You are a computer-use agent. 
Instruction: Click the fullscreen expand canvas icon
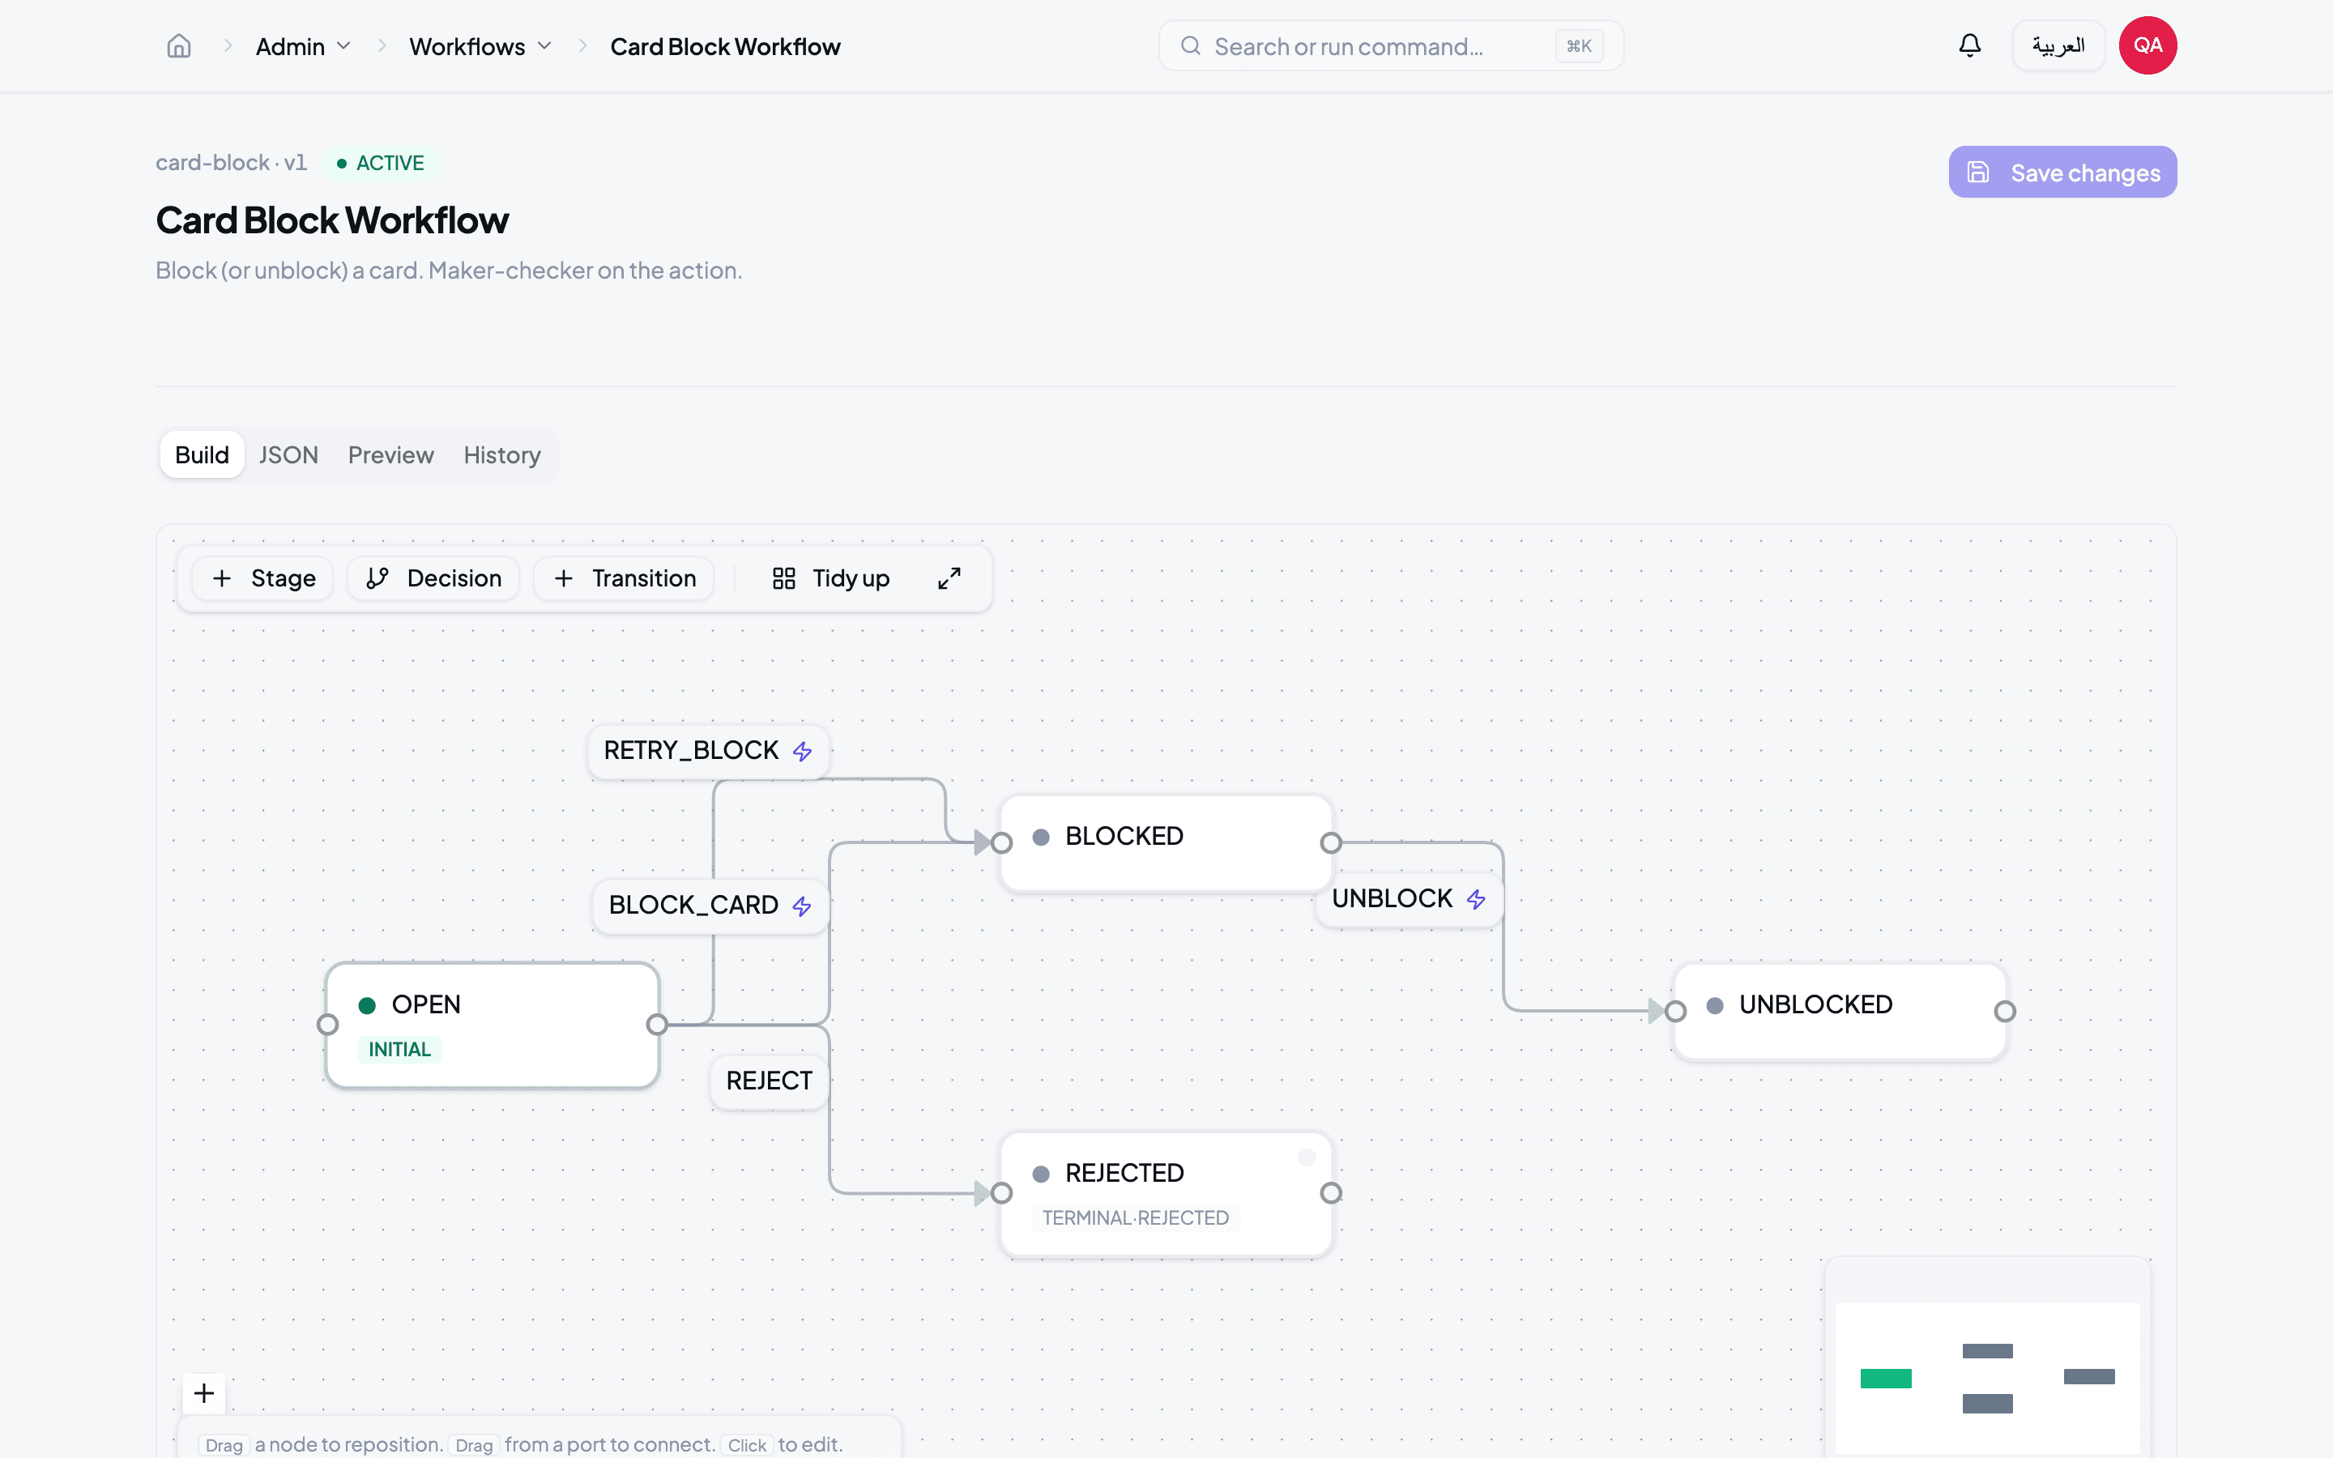pos(949,578)
